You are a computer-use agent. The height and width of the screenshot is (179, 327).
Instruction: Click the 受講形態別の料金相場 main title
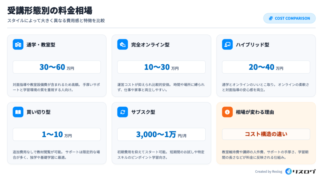pos(50,11)
